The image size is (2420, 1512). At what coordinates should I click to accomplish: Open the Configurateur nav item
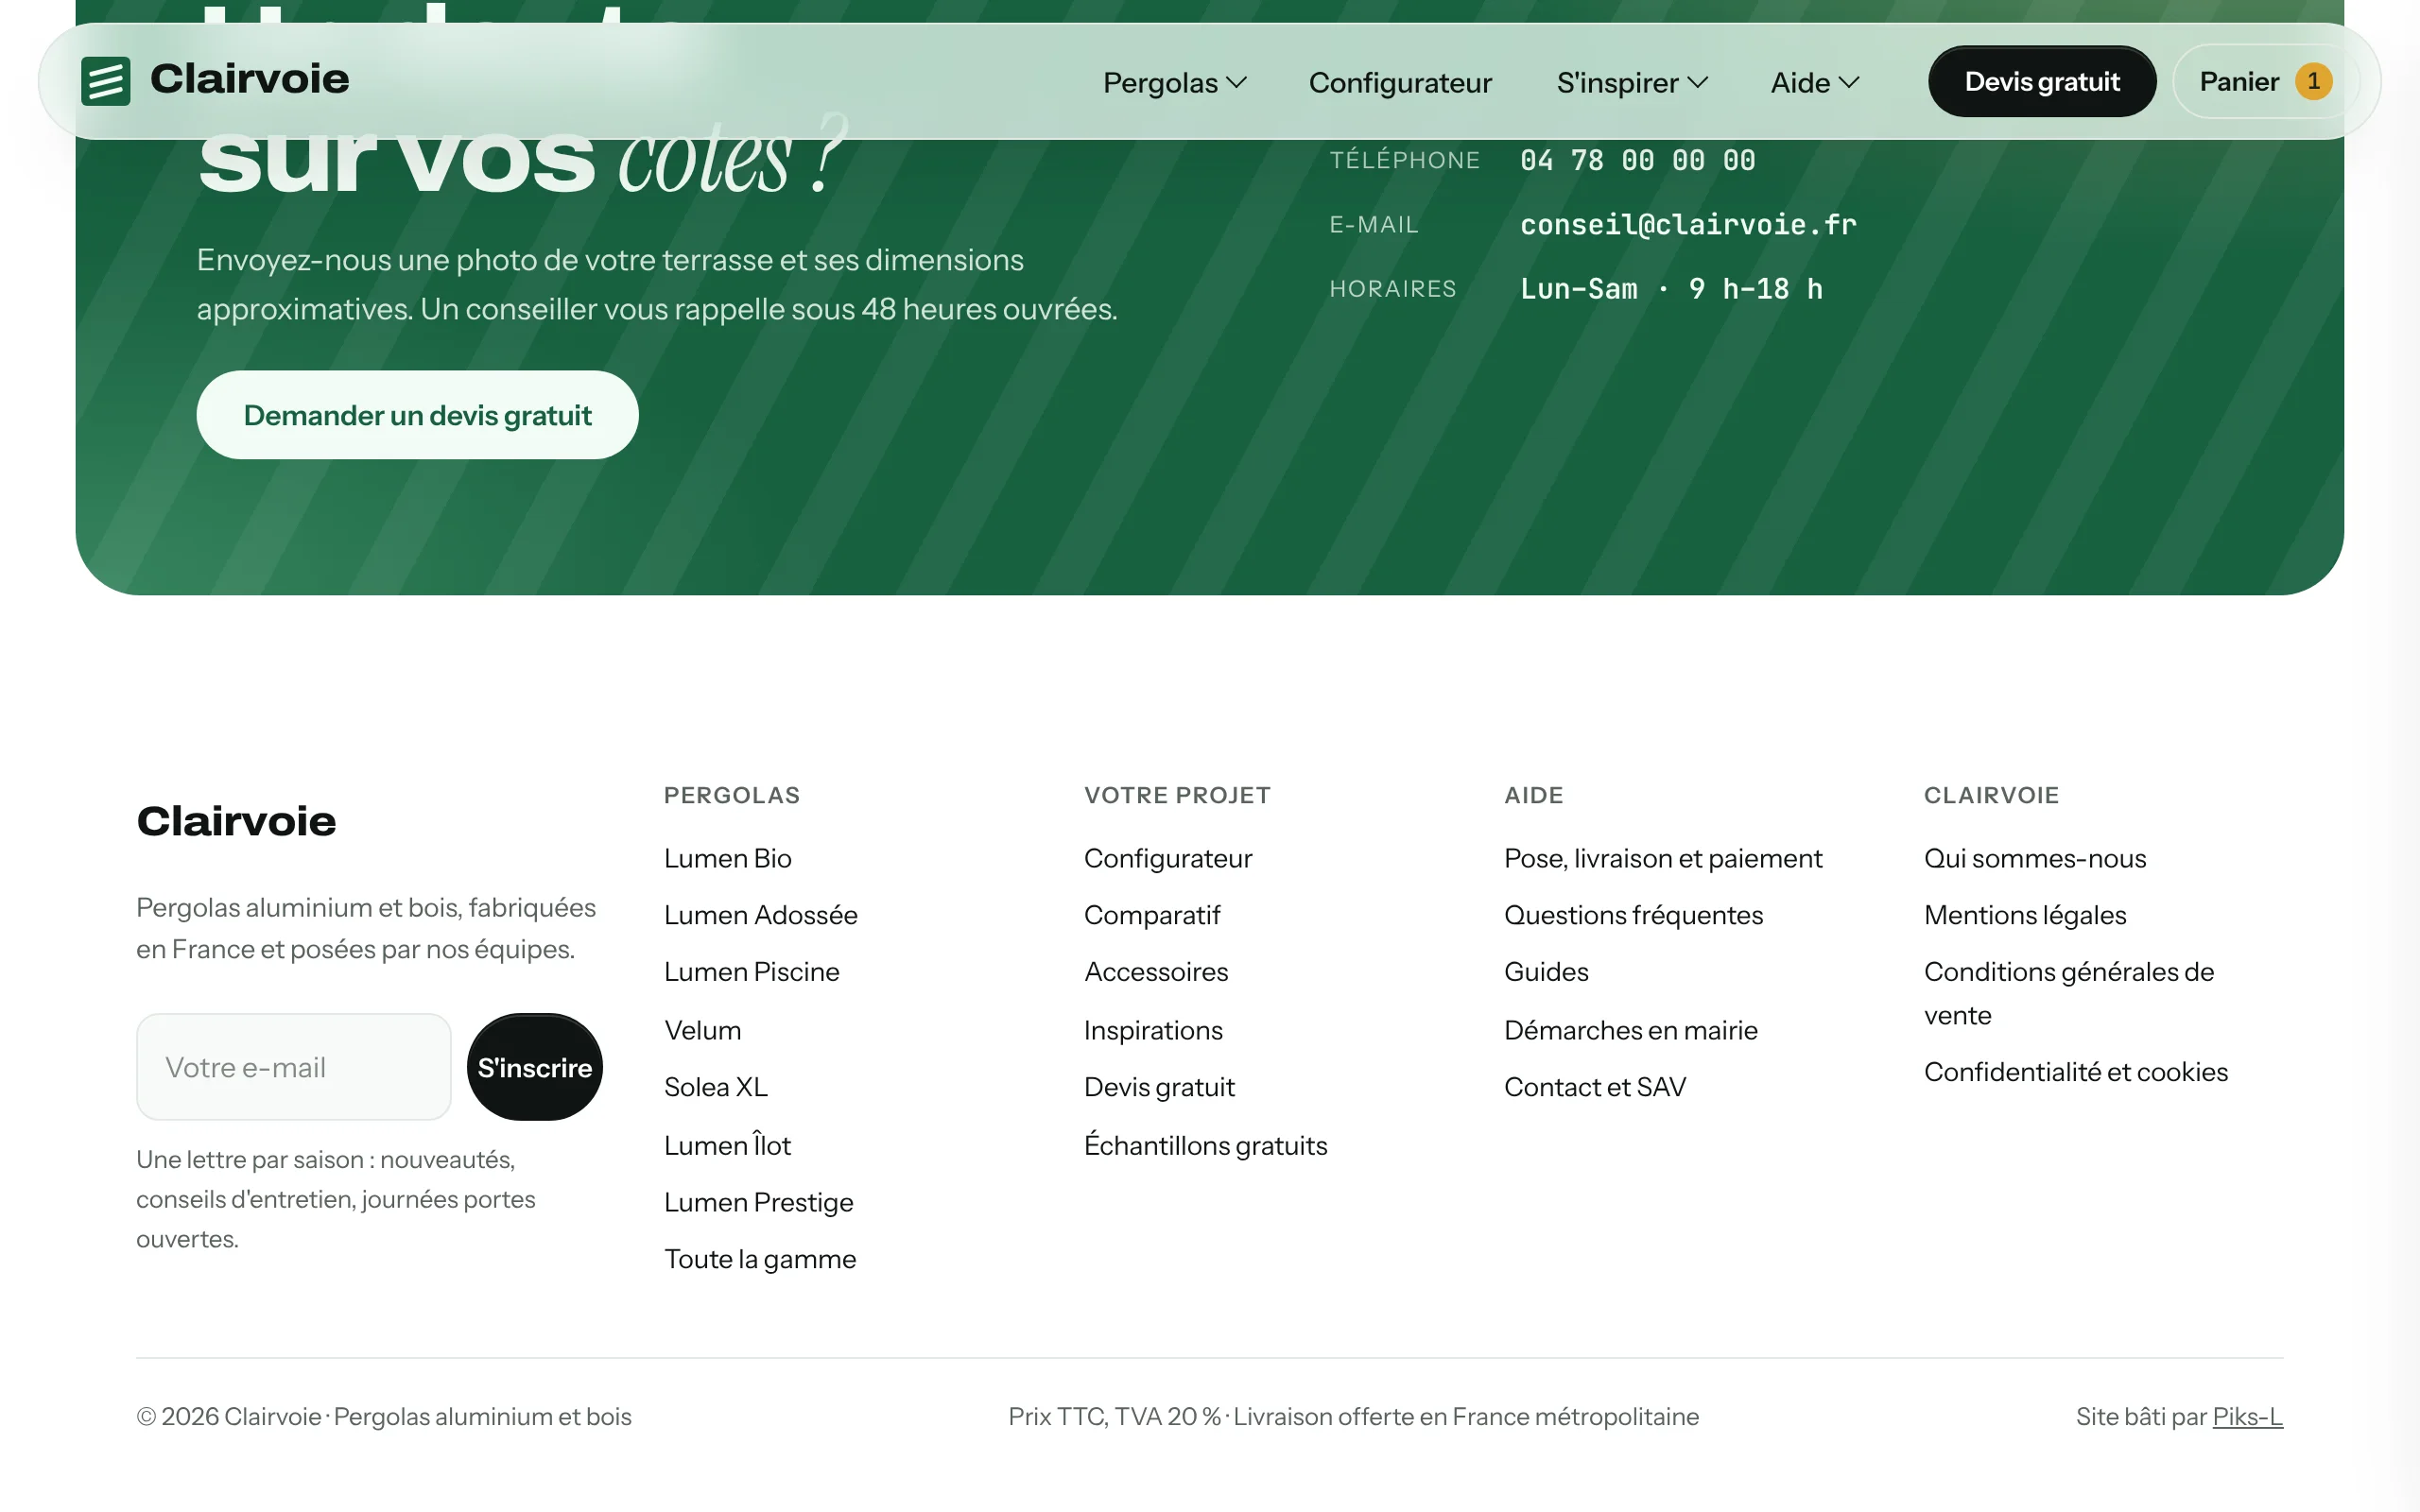[x=1400, y=82]
